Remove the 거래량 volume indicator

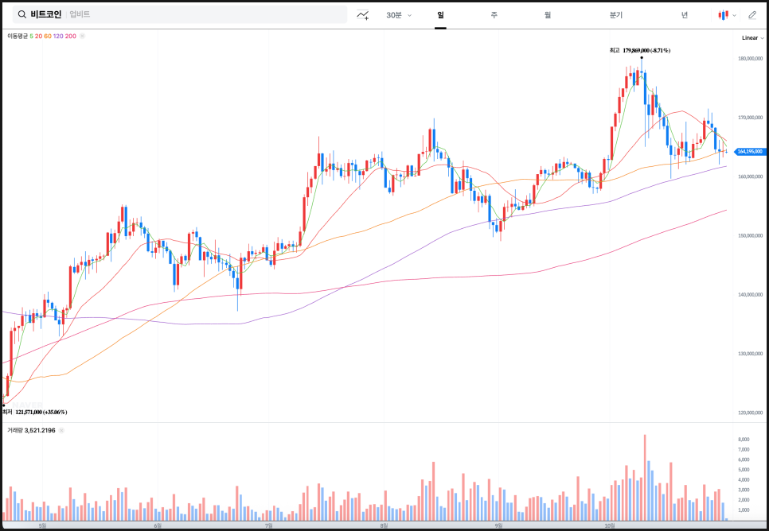point(61,430)
